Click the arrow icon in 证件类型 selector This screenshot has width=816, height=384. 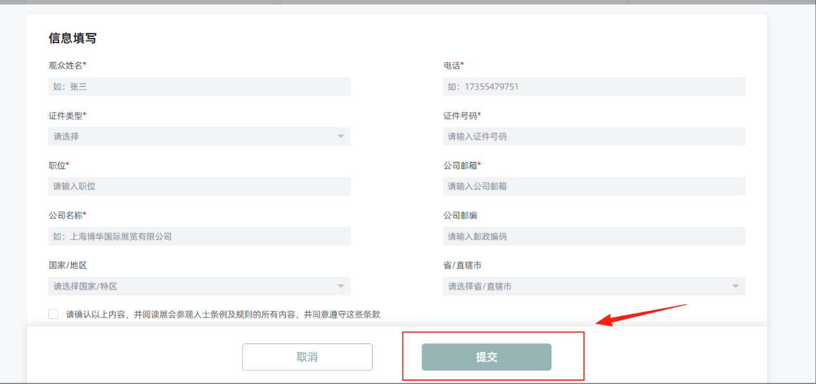(x=340, y=136)
